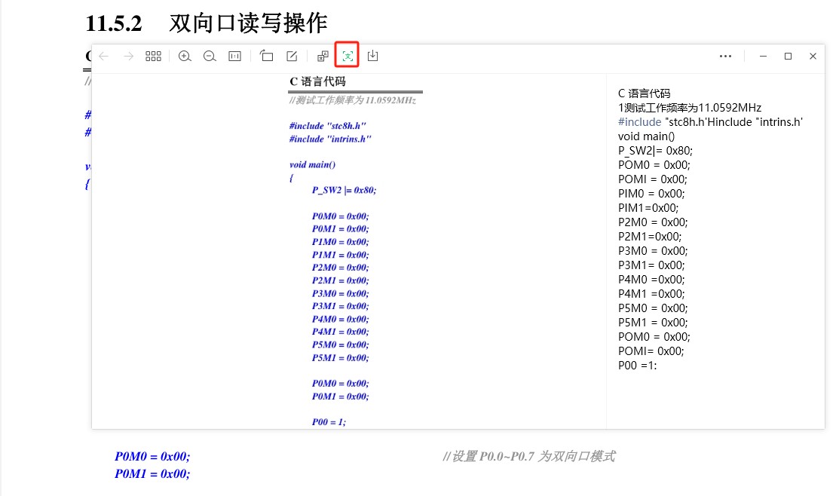Click comment '//设置 P0.0~P0.7 为双向口模式'
Screen dimensions: 836x496
tap(529, 457)
